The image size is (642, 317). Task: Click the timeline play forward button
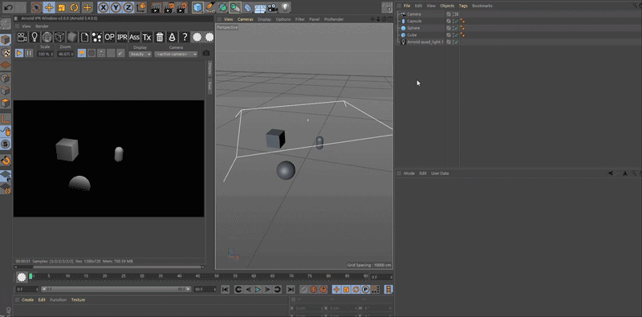click(x=258, y=290)
